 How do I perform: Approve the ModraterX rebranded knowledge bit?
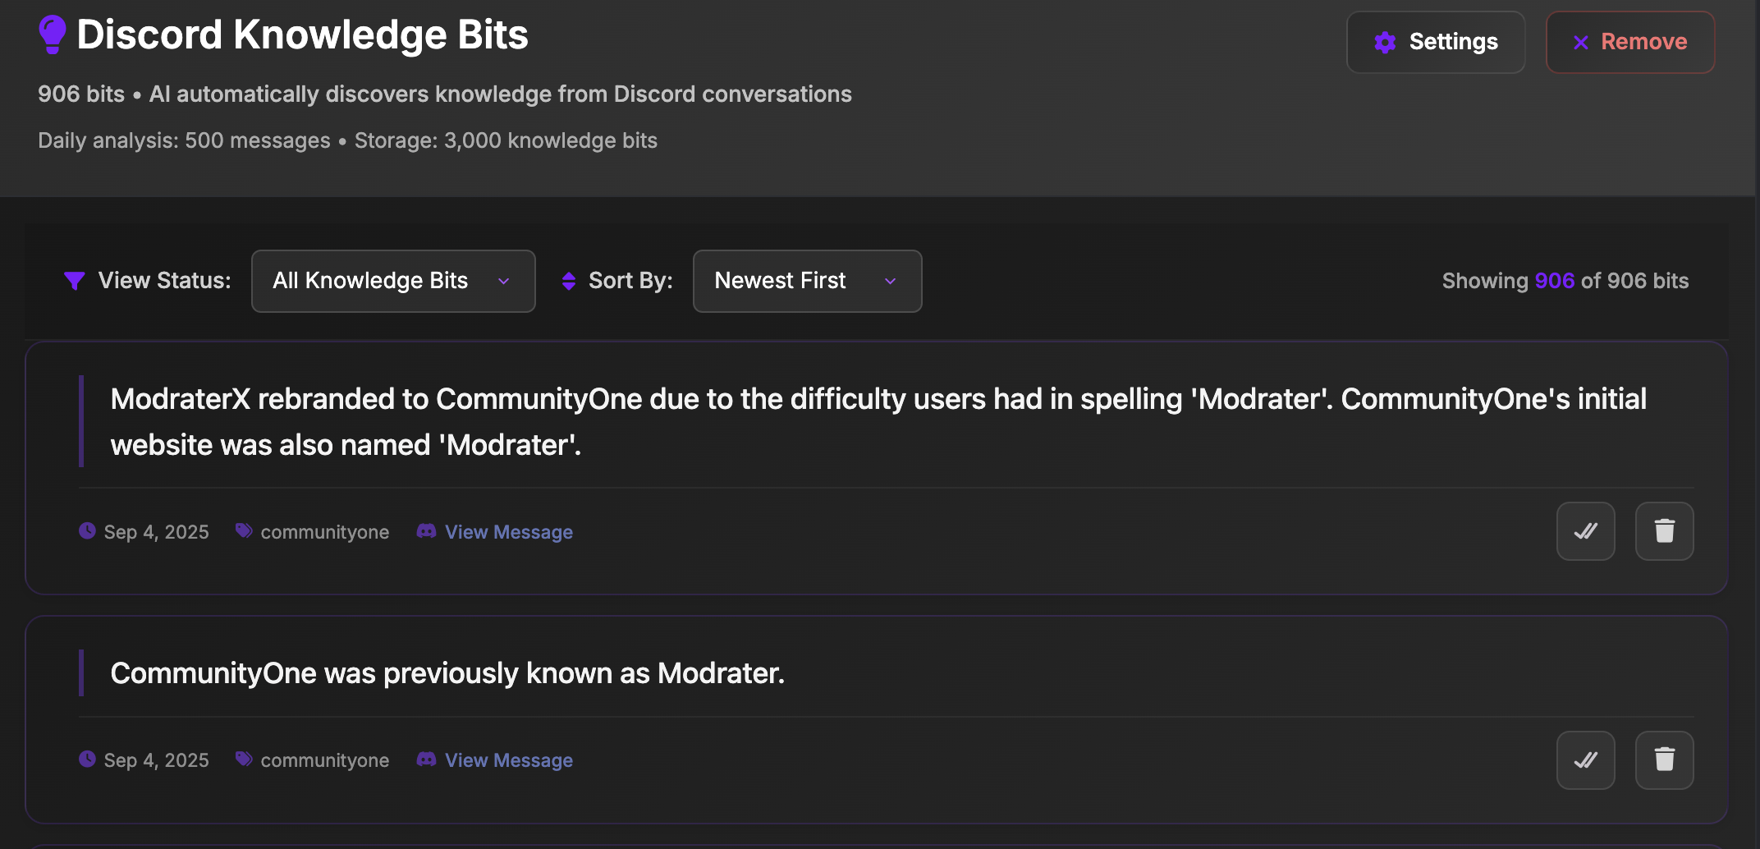(1585, 531)
